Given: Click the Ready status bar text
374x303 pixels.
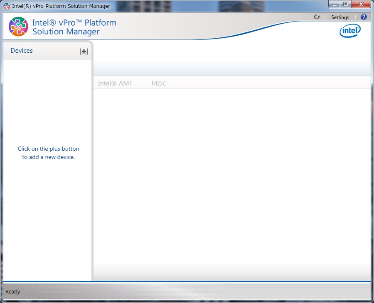Looking at the screenshot, I should point(12,291).
